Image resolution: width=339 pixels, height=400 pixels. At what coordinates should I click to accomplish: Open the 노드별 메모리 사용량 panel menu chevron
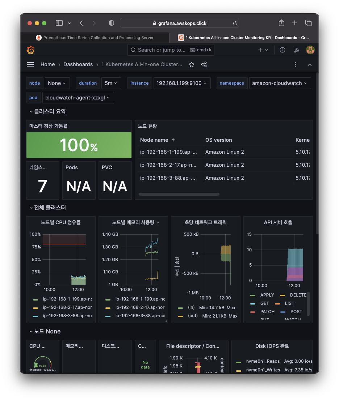(x=158, y=223)
